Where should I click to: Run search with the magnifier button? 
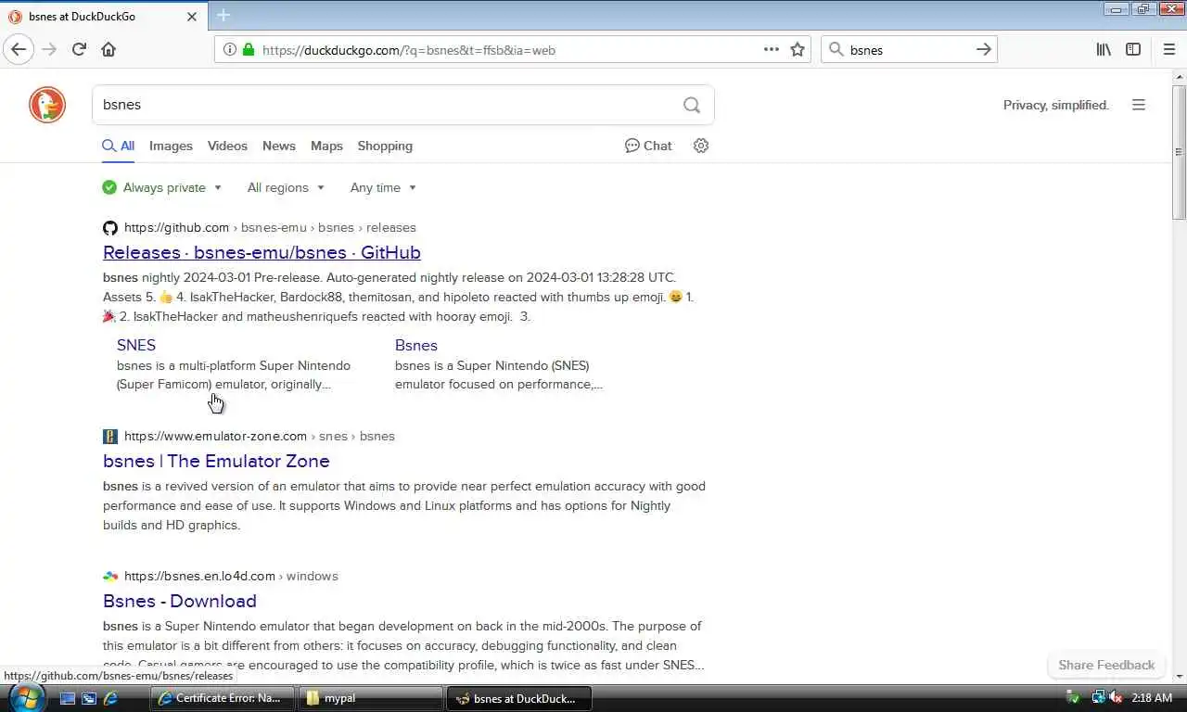(692, 105)
